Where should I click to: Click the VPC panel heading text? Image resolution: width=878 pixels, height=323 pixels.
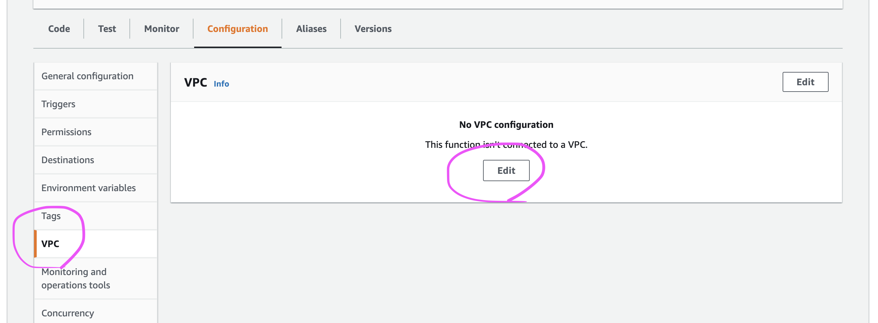195,83
